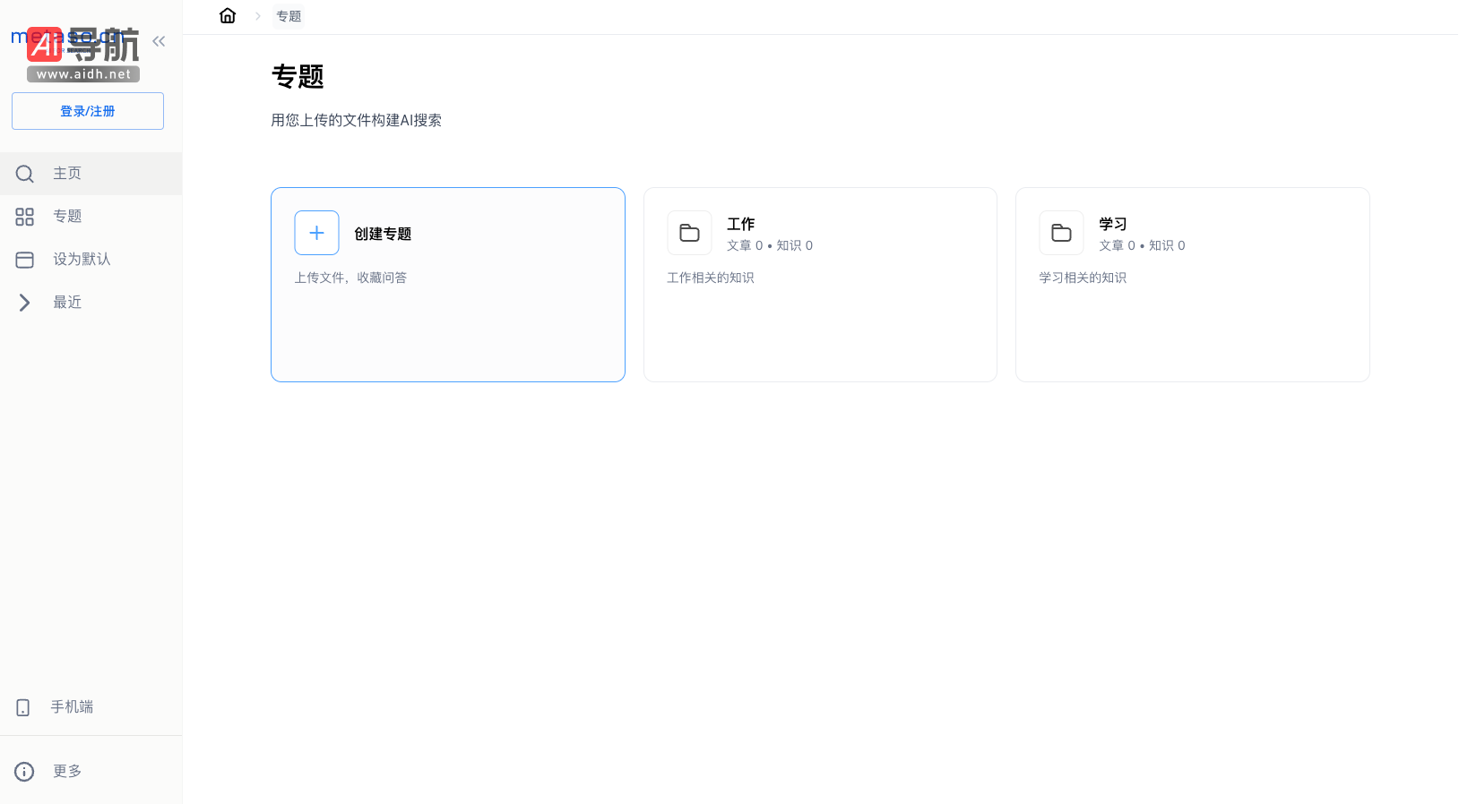Click the 创建专题 card title
Screen dimensions: 1459x804
click(383, 234)
